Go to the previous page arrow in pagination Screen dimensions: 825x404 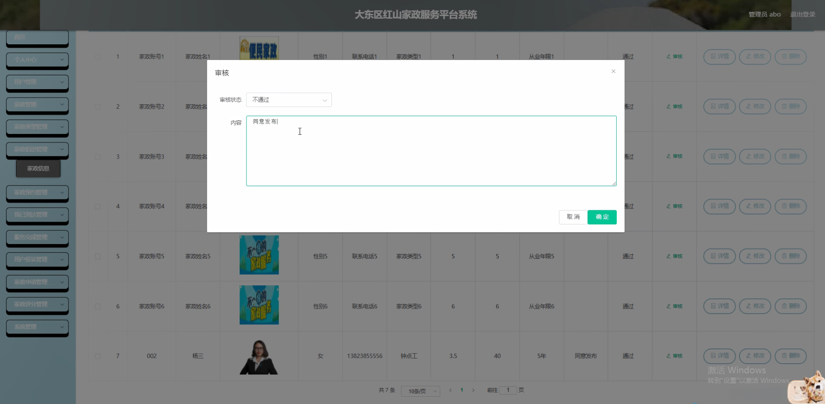[451, 390]
